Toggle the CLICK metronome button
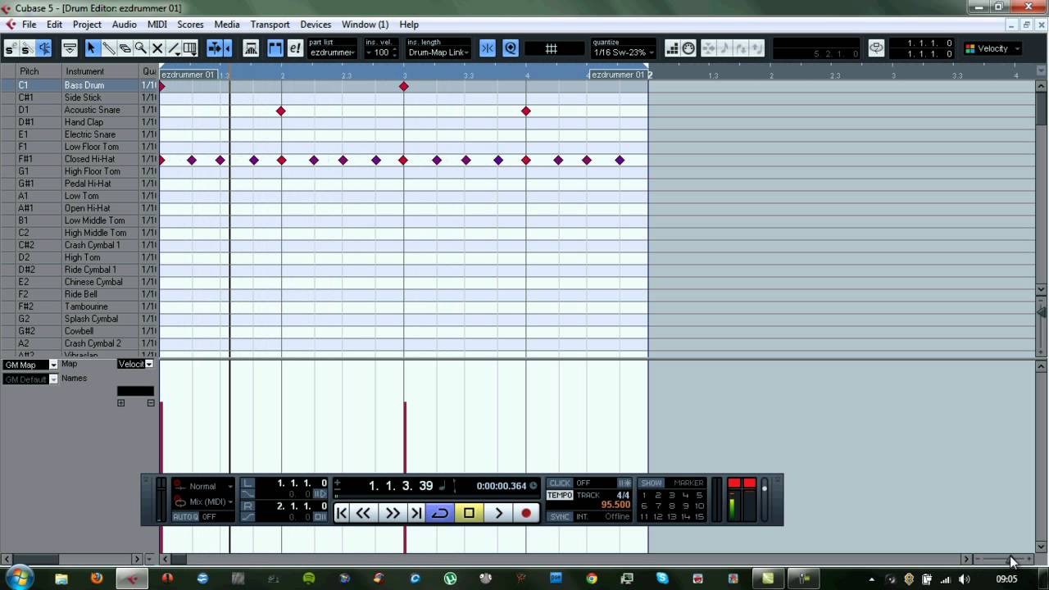 tap(560, 483)
